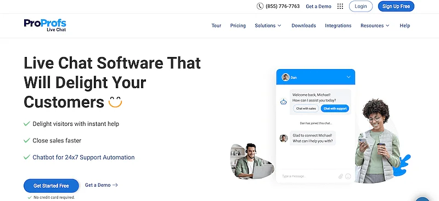Click 'Live Chat Software That' headline

[112, 62]
